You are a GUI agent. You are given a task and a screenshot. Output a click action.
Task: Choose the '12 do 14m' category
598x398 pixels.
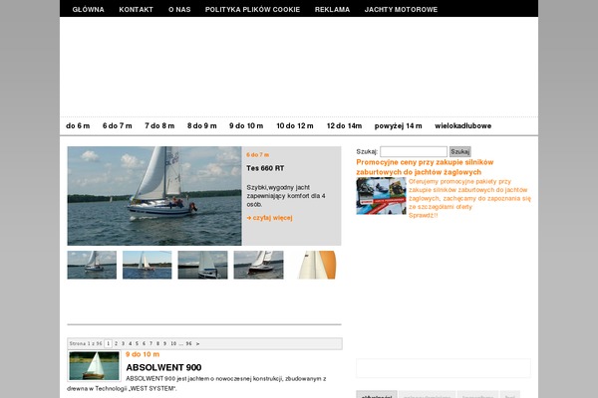pos(344,126)
